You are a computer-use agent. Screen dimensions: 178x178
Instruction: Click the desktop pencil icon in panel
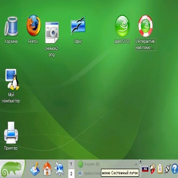[35, 169]
